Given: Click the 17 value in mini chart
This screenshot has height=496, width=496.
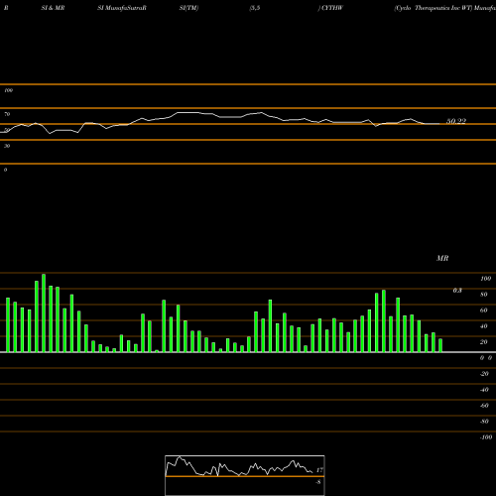Looking at the screenshot, I should [319, 470].
